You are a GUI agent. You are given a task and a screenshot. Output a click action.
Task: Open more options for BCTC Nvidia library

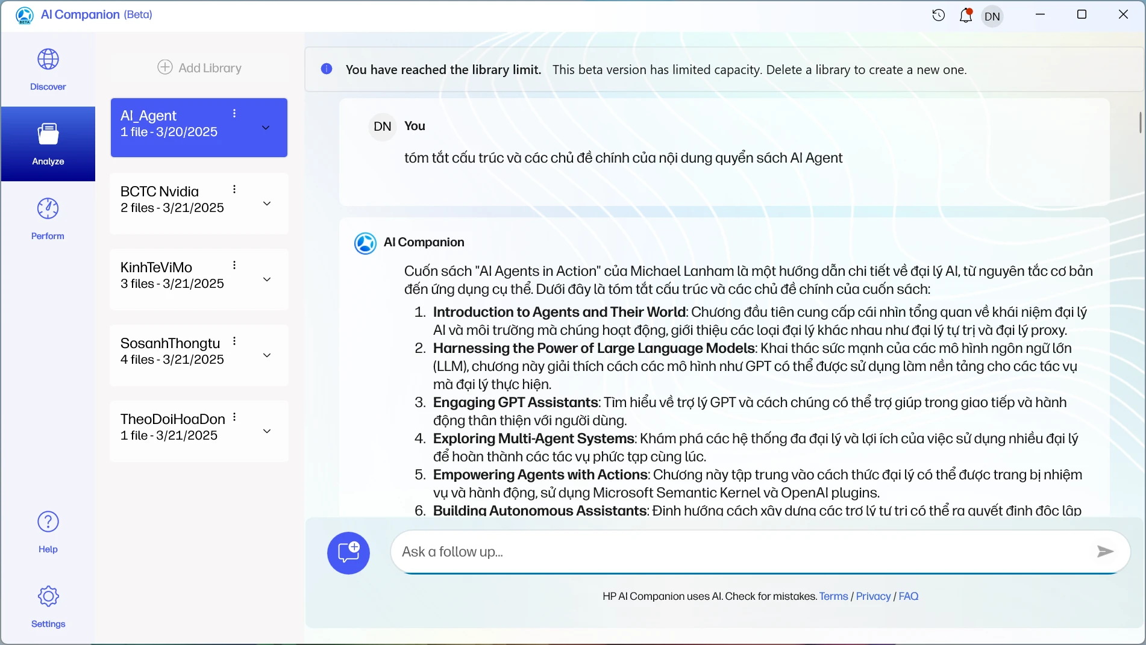[234, 189]
